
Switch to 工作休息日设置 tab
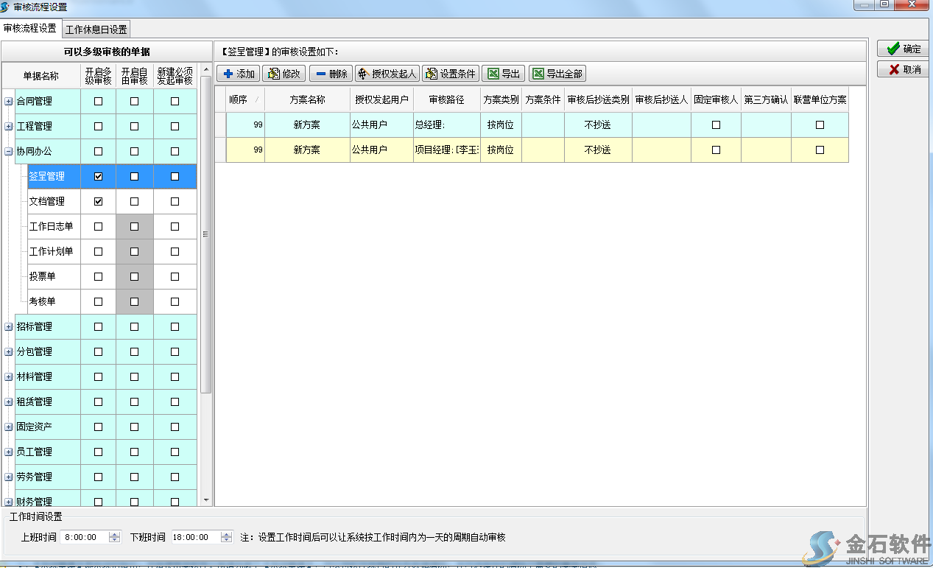(96, 29)
